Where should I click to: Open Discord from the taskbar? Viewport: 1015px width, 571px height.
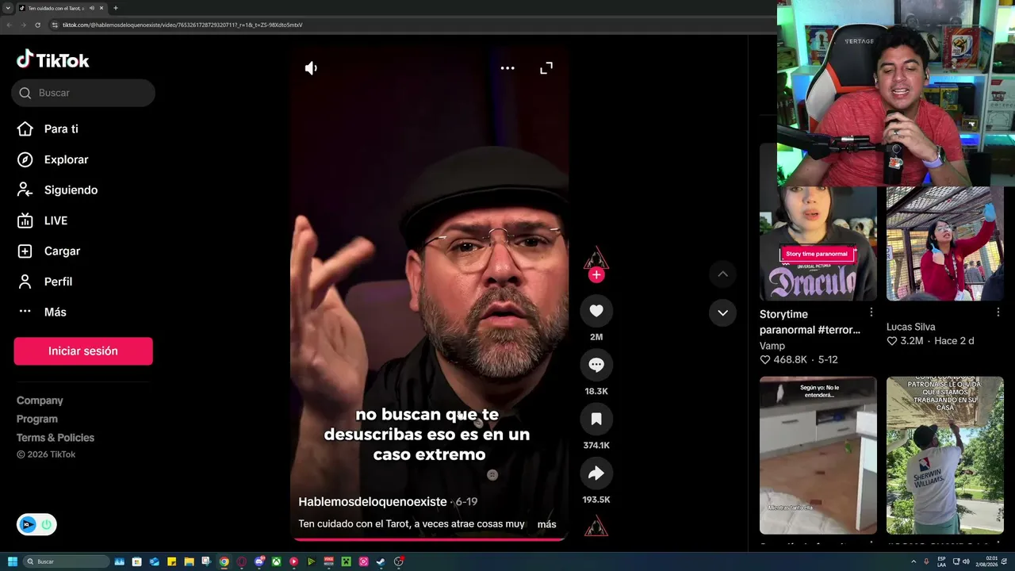pyautogui.click(x=259, y=561)
